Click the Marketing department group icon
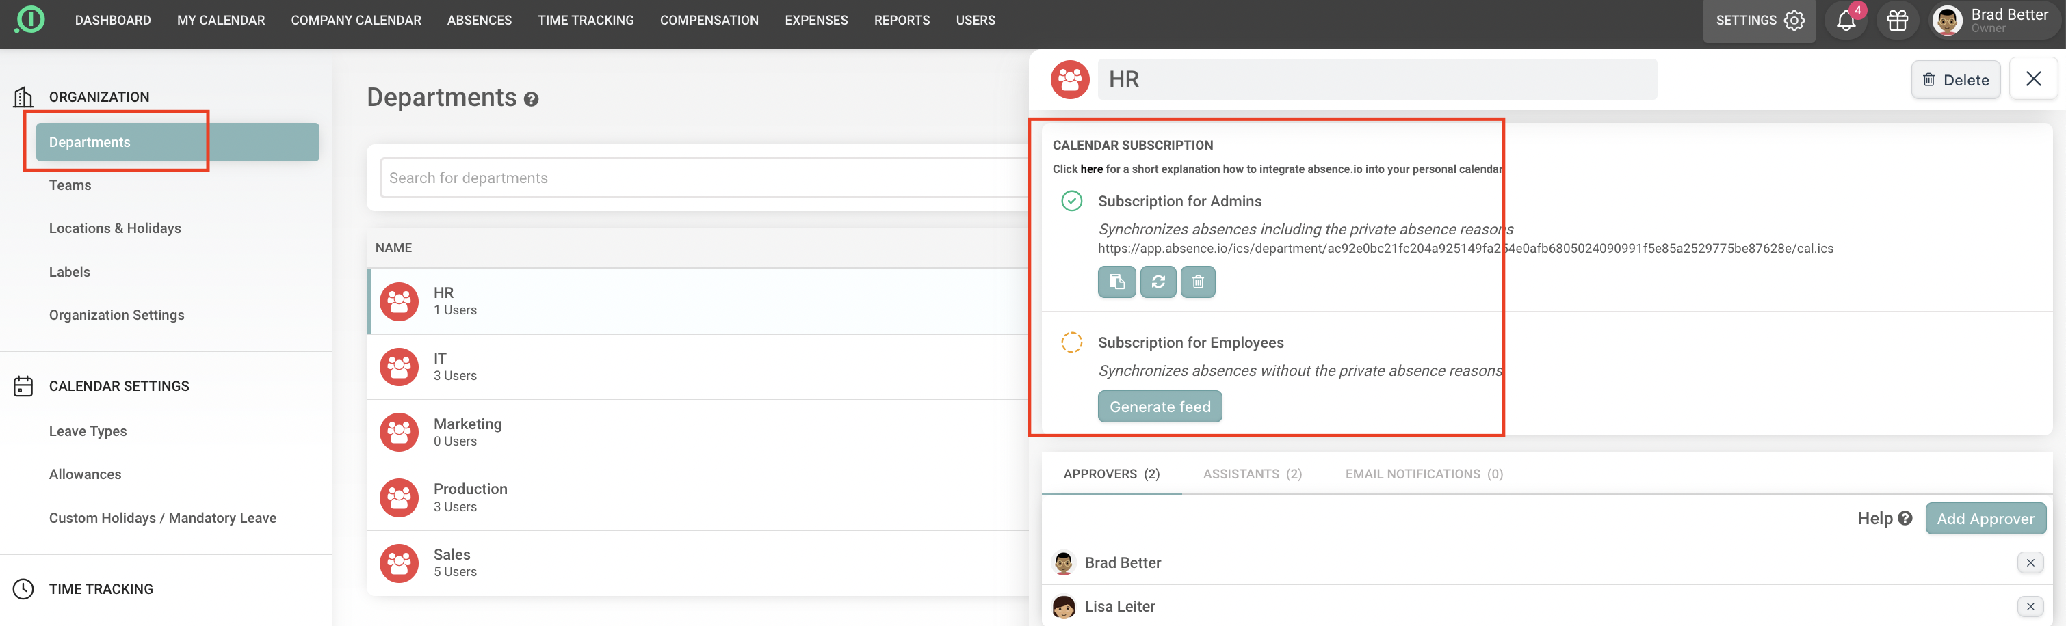Image resolution: width=2066 pixels, height=626 pixels. pyautogui.click(x=399, y=433)
